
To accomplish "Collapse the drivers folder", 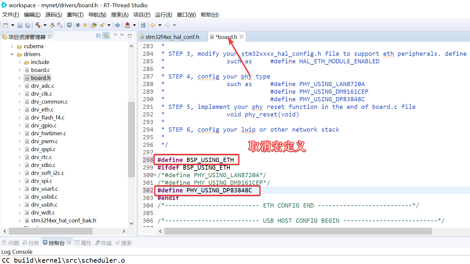I will (12, 54).
